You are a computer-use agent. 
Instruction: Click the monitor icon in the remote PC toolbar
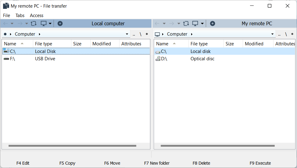coord(195,23)
